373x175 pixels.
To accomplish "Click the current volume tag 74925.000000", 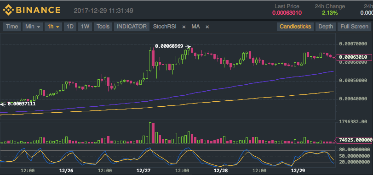I will pyautogui.click(x=354, y=140).
